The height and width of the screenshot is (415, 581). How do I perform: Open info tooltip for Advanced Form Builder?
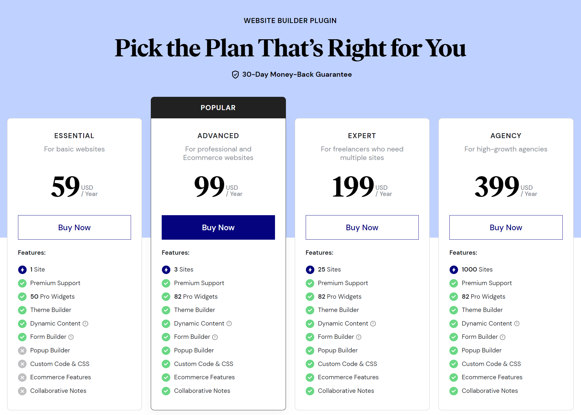(x=215, y=337)
